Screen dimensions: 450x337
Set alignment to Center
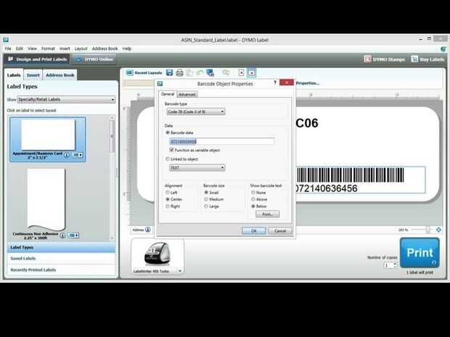point(168,199)
